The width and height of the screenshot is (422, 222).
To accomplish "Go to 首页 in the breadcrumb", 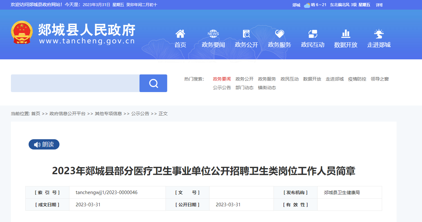I will pyautogui.click(x=36, y=114).
